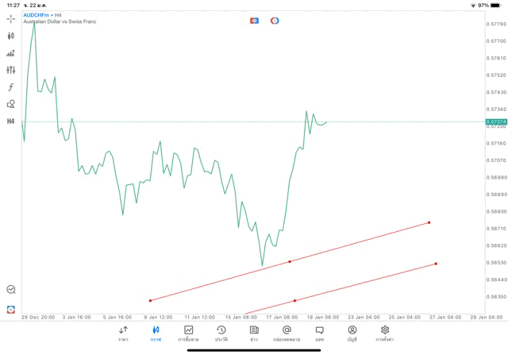This screenshot has width=508, height=355.
Task: Open the drawing objects shapes icon
Action: (11, 104)
